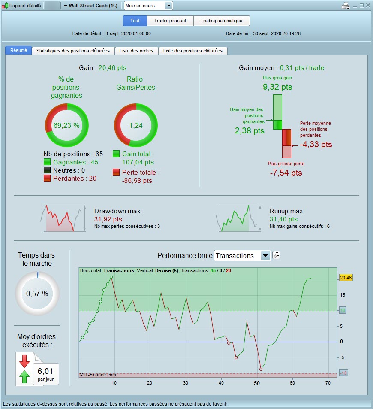Click the IT-Finance.com chart credit
The image size is (373, 409).
click(x=98, y=375)
